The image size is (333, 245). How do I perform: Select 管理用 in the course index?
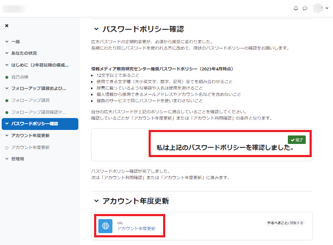click(17, 159)
